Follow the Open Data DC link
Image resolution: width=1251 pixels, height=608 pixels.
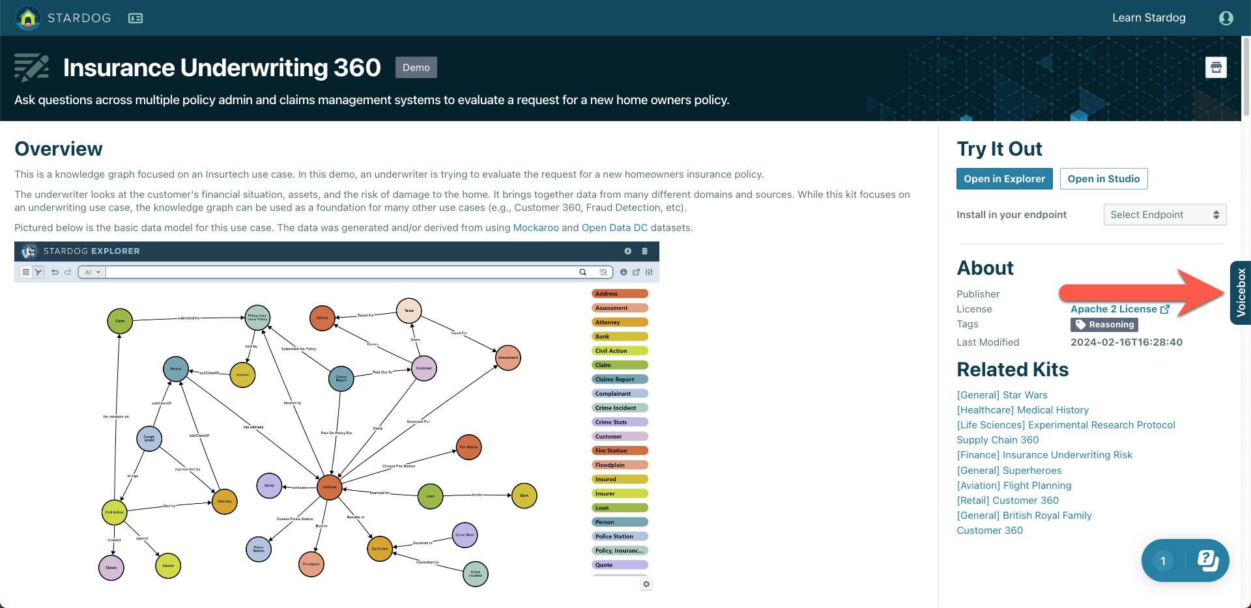614,228
